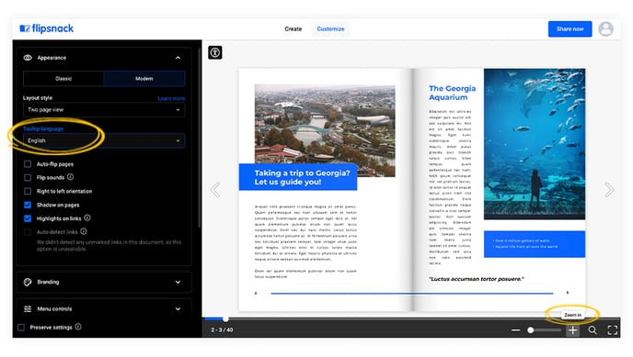Image resolution: width=633 pixels, height=357 pixels.
Task: Select the Classic appearance tab
Action: click(x=63, y=79)
